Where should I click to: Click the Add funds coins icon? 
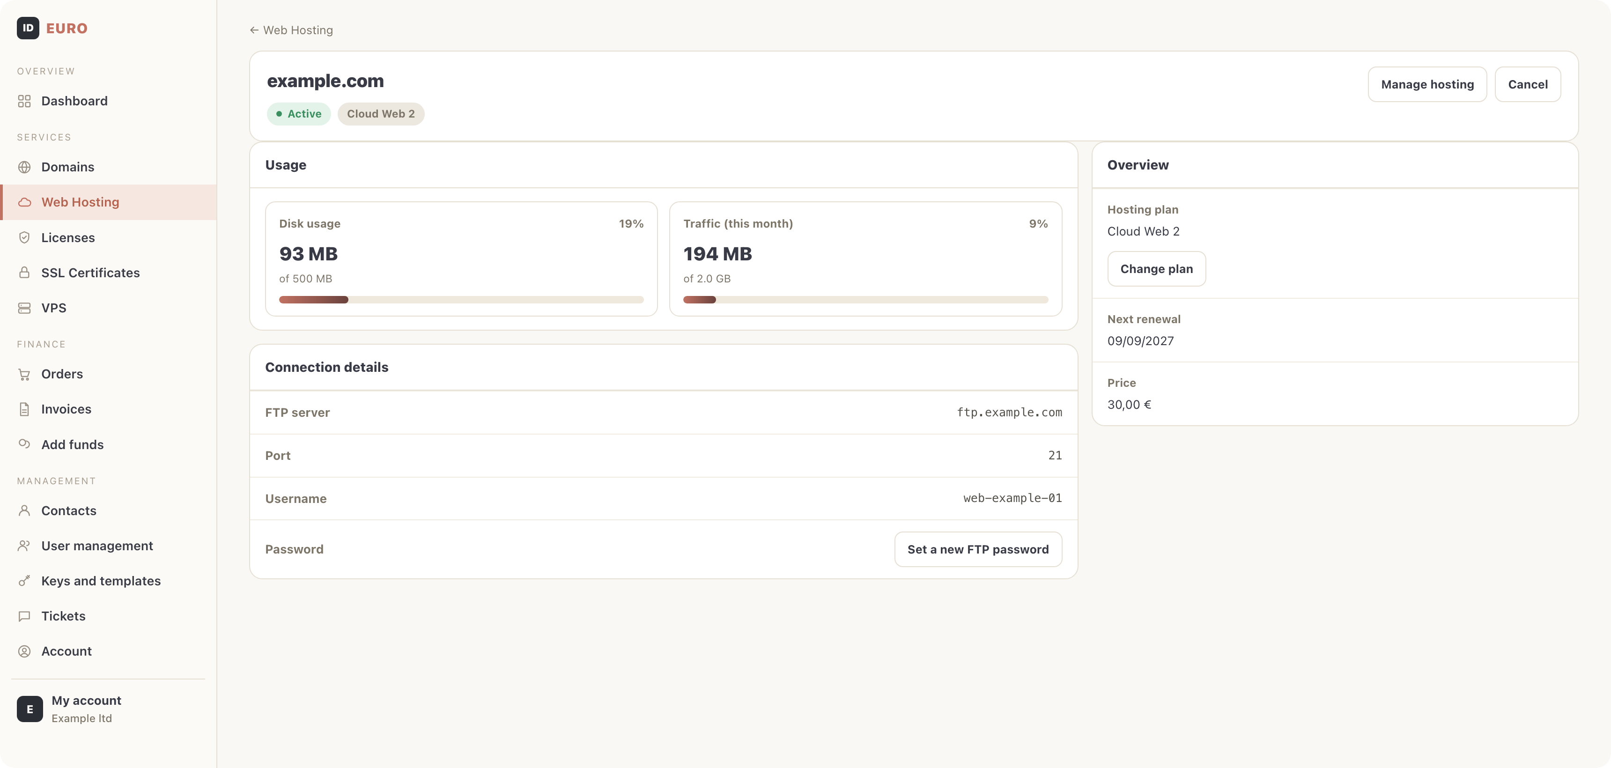pos(24,444)
